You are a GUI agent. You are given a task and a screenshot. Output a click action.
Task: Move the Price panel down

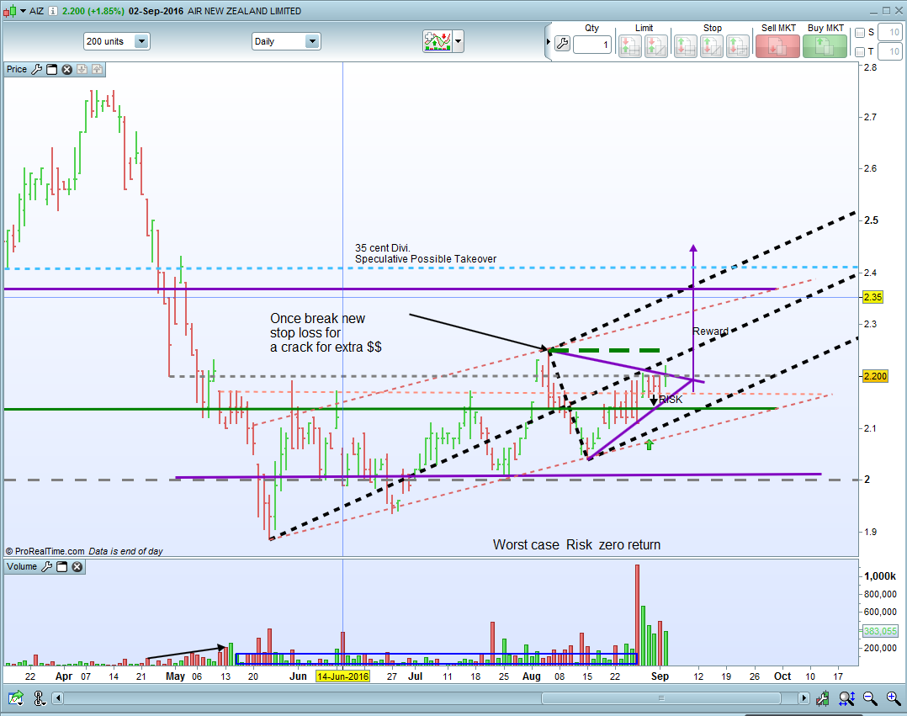coord(82,69)
